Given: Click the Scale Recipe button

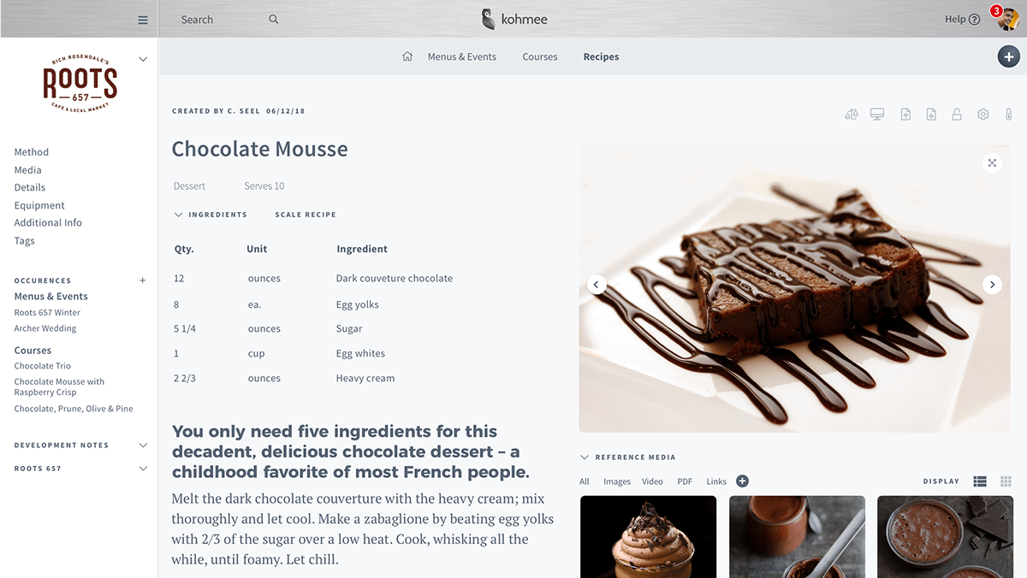Looking at the screenshot, I should point(306,215).
